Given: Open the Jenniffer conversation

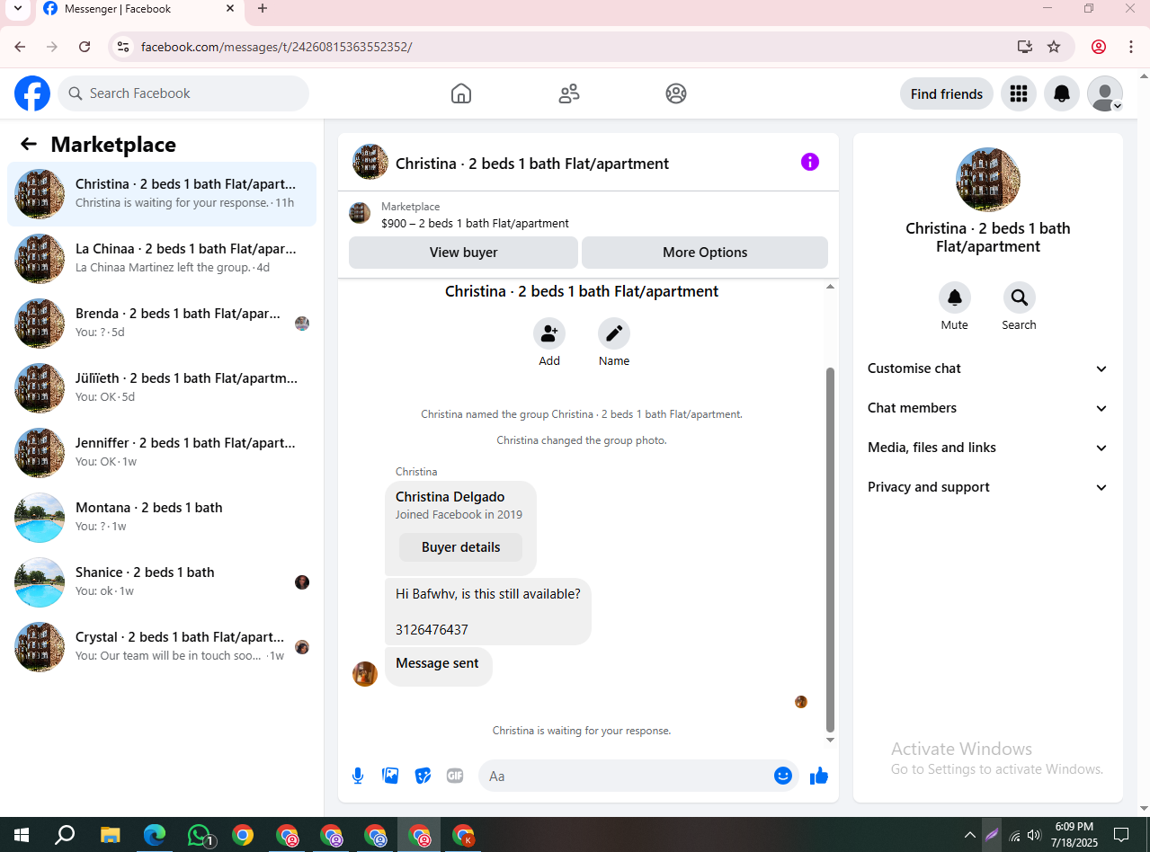Looking at the screenshot, I should tap(162, 452).
